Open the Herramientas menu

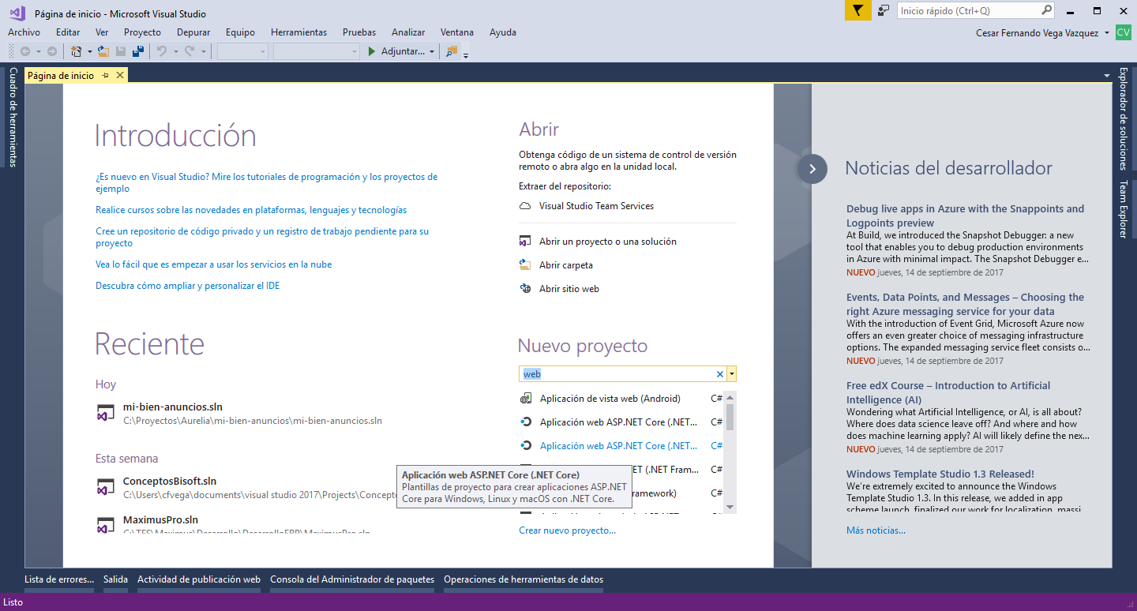click(x=298, y=32)
